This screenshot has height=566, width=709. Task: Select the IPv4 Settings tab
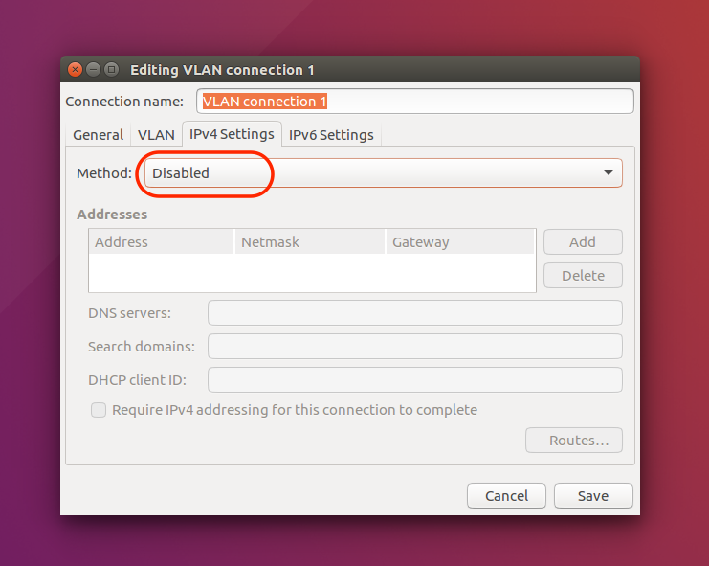coord(232,134)
